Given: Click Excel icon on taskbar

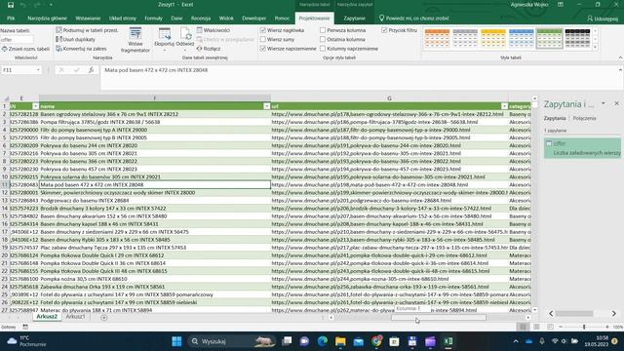Looking at the screenshot, I should click(x=448, y=341).
